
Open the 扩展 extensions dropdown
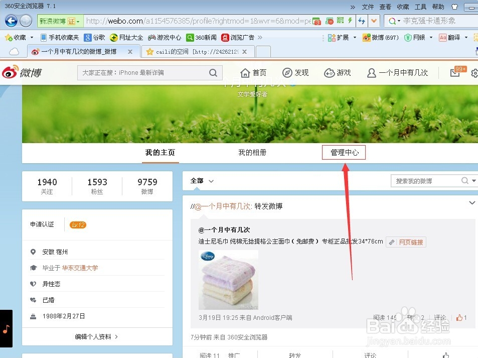pyautogui.click(x=343, y=37)
